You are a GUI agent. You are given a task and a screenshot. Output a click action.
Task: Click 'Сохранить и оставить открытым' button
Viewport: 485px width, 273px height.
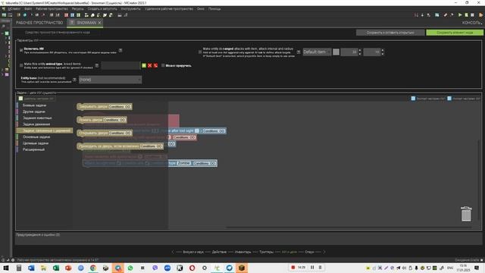pos(390,33)
